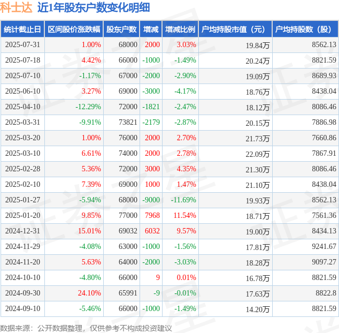
Task: Click the date cell 2024-11-20
Action: pos(22,262)
